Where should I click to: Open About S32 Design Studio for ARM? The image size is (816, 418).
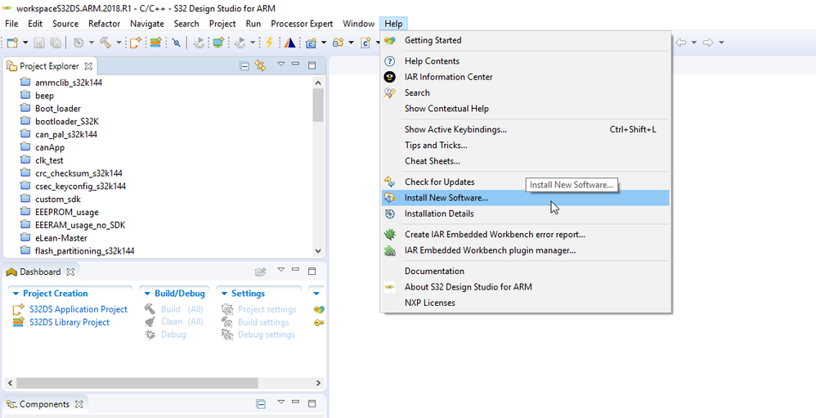coord(525,287)
